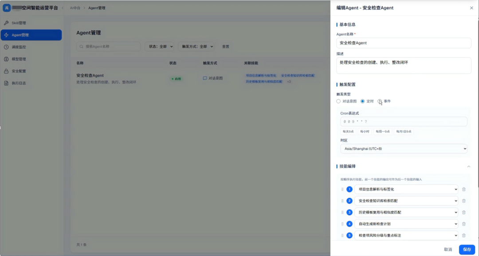Open skill dropdown 检查项风险分级与重点标注
The image size is (479, 256).
click(x=406, y=235)
